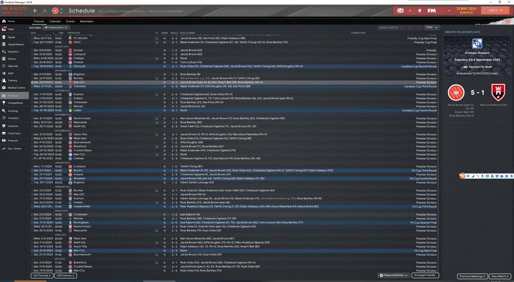
Task: Select the Girona fixture row marker
Action: coord(32,50)
